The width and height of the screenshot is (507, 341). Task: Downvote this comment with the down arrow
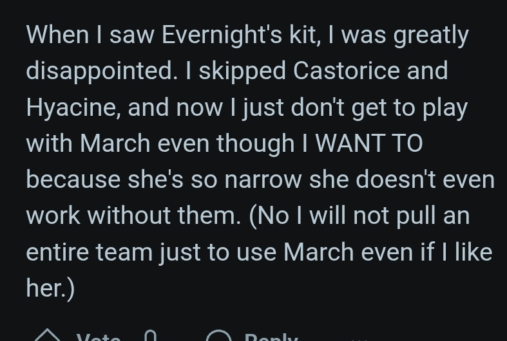[x=150, y=336]
